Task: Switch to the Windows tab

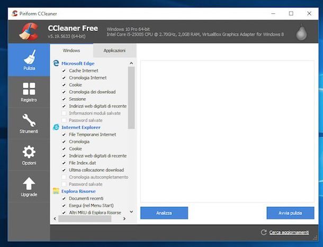Action: [x=71, y=51]
